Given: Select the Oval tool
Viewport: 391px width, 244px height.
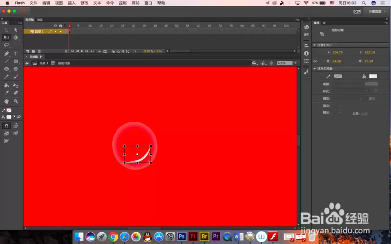Looking at the screenshot, I should (7, 69).
